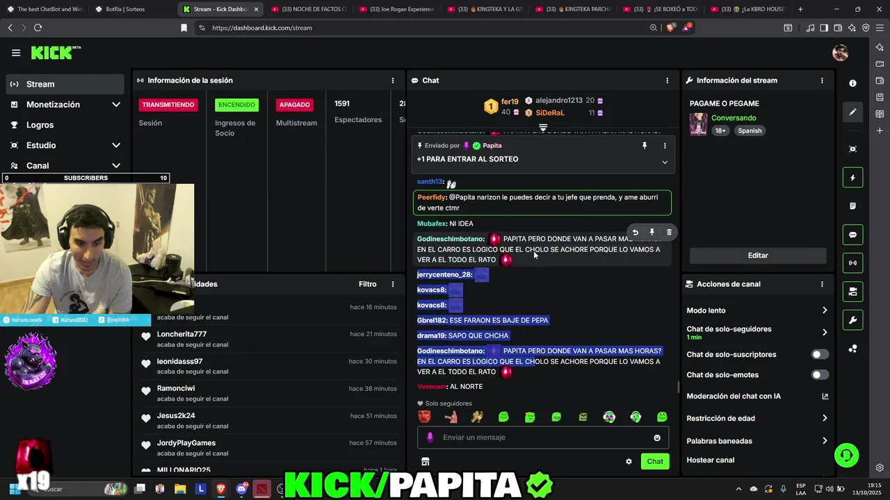Click the chat message input field

(543, 437)
